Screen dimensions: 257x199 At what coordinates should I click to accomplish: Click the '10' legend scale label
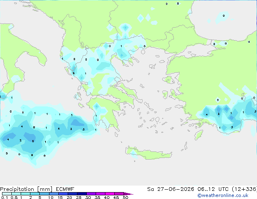point(51,197)
